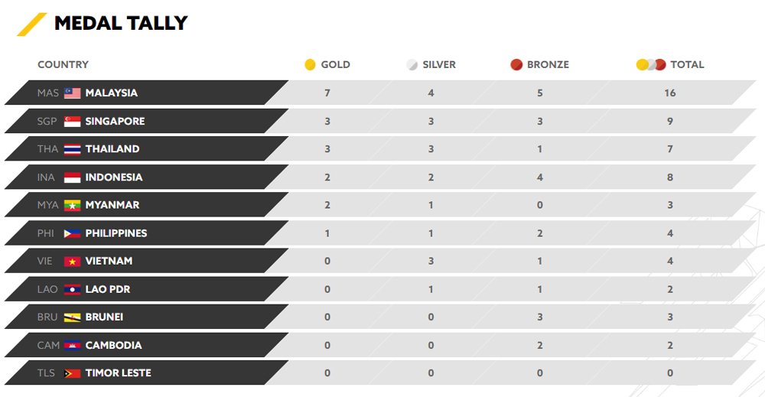Click the Timor Leste flag icon
765x397 pixels.
tap(73, 373)
